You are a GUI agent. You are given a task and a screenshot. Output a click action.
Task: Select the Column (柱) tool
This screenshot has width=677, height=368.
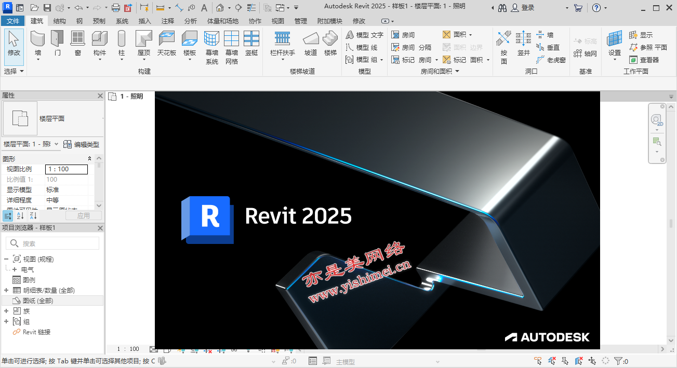(122, 44)
